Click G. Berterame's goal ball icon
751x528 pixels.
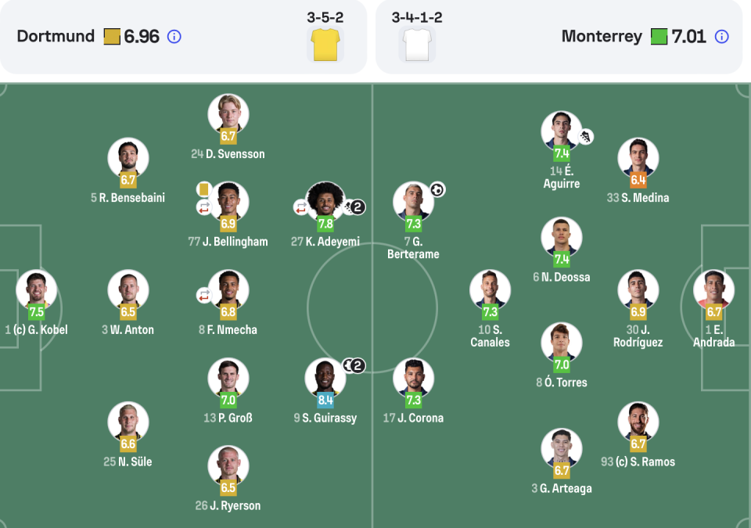[437, 190]
